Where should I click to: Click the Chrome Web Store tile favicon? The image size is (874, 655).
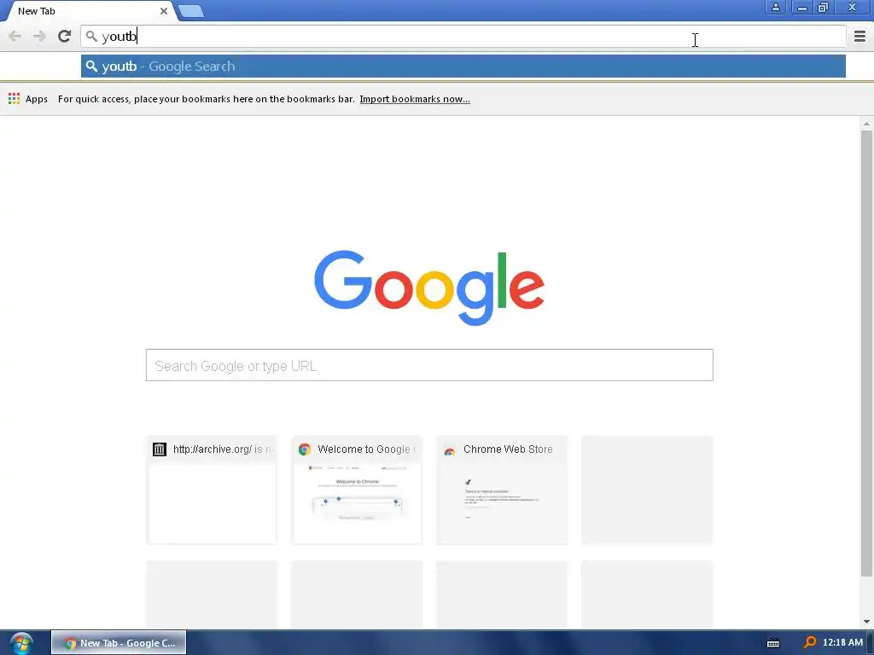449,450
